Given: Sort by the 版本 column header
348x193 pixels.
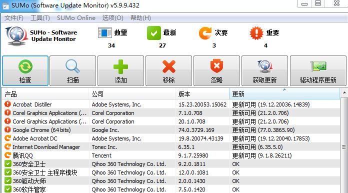Looking at the screenshot, I should coord(202,94).
